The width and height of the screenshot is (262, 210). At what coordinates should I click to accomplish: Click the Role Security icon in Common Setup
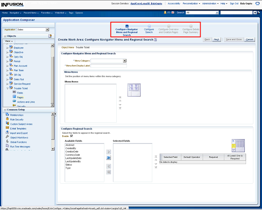pos(7,119)
